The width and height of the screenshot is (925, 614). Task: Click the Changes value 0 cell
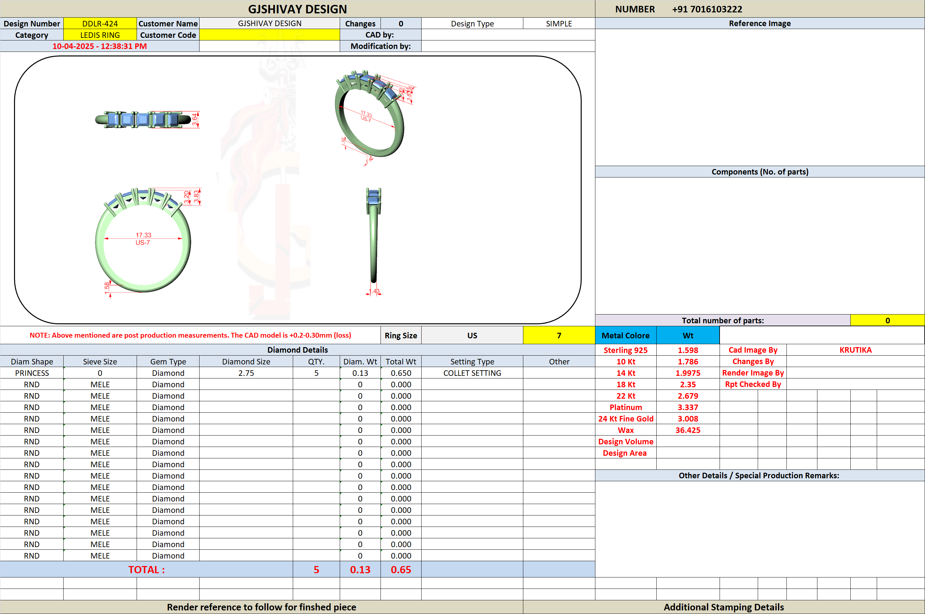point(401,23)
